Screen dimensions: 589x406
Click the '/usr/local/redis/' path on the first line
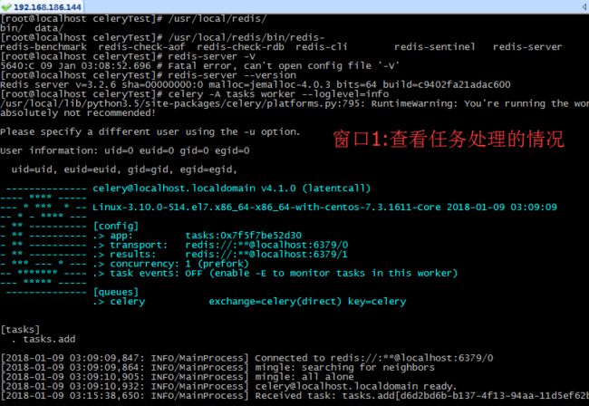[x=217, y=19]
